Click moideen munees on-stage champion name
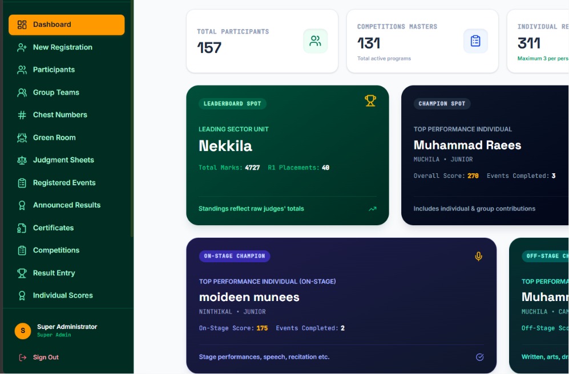Screen dimensions: 569x374 (x=249, y=298)
